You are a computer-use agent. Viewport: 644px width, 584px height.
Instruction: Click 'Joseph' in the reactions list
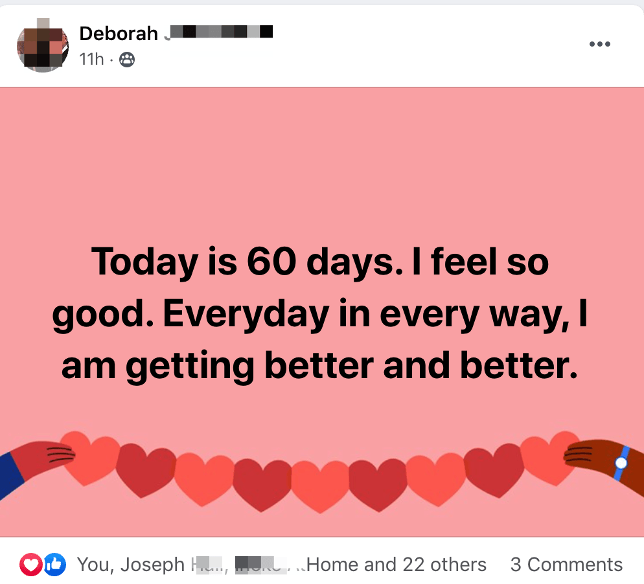point(152,565)
